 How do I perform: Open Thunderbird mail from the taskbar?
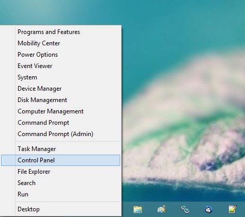(x=209, y=209)
